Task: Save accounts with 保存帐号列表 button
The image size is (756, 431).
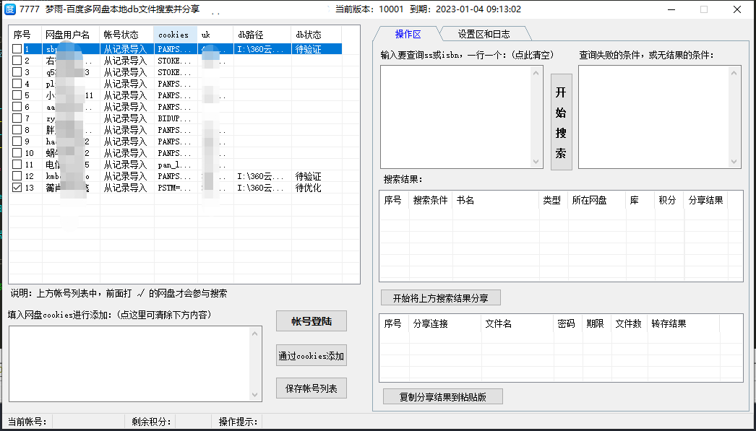Action: pos(311,388)
